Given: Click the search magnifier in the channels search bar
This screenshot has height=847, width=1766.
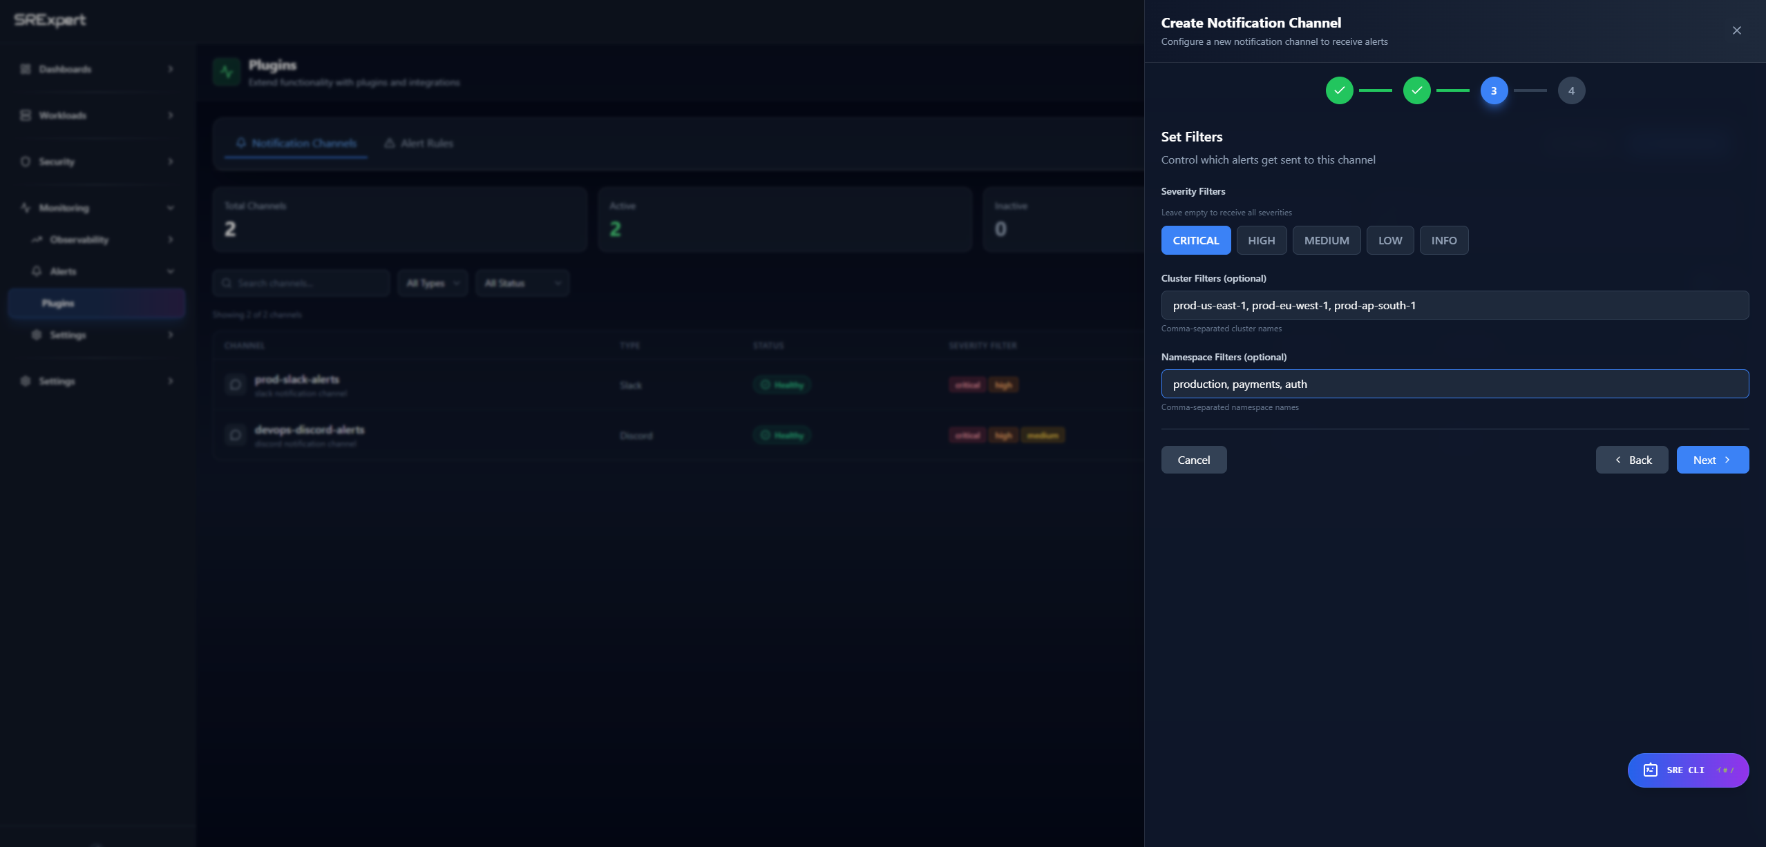Looking at the screenshot, I should tap(227, 282).
